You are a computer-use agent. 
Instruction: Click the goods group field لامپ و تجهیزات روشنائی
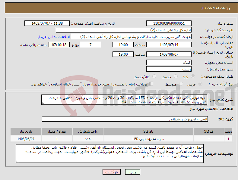pyautogui.click(x=125, y=119)
